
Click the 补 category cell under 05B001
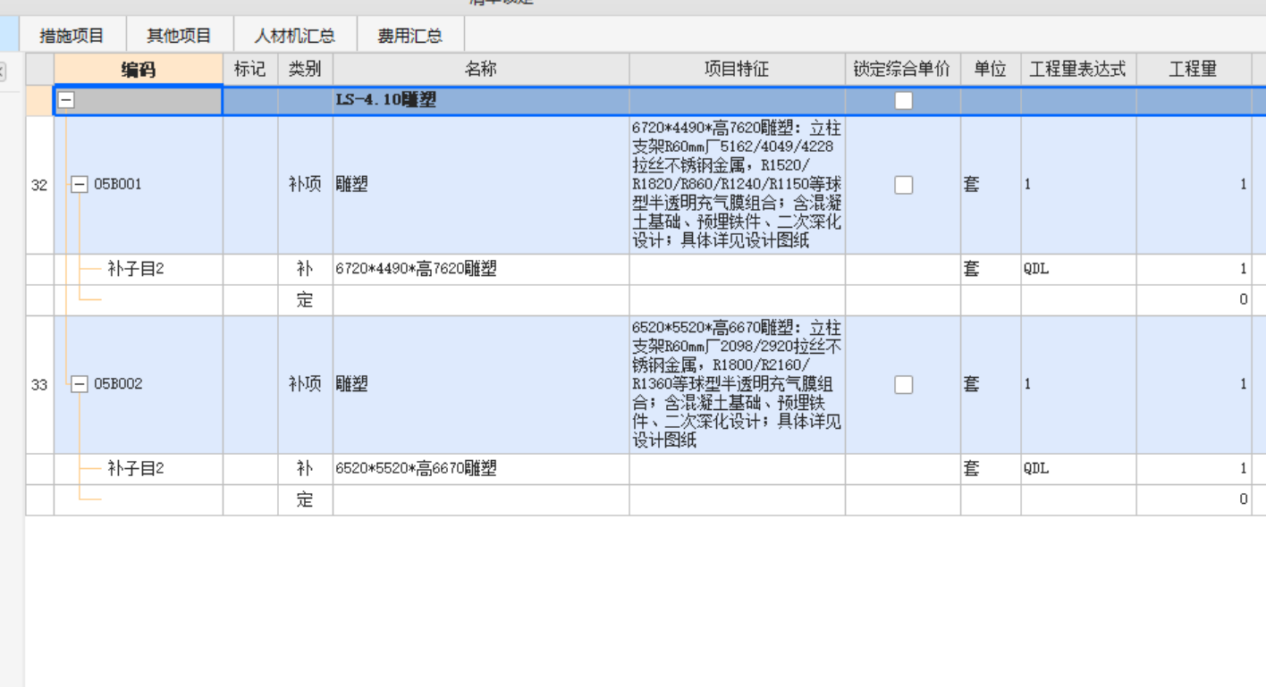click(x=306, y=269)
